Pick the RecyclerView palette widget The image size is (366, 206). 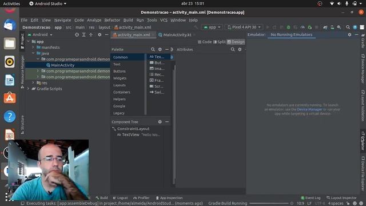click(159, 74)
